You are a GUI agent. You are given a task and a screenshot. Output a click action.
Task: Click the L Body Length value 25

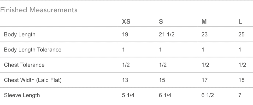tap(241, 34)
